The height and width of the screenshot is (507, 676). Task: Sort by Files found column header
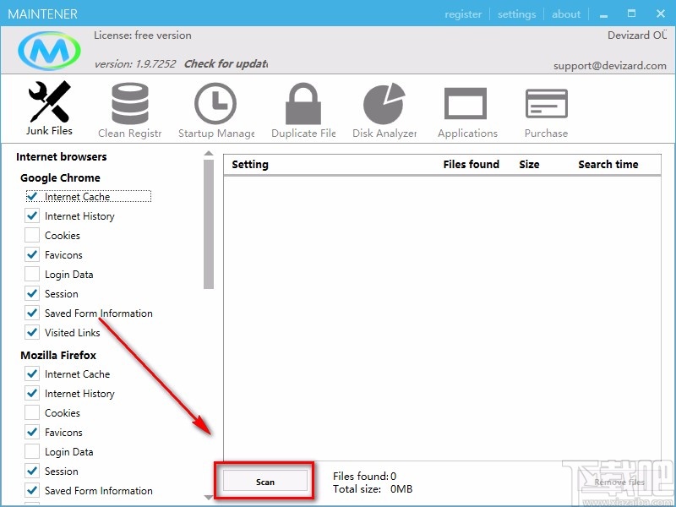pos(472,164)
